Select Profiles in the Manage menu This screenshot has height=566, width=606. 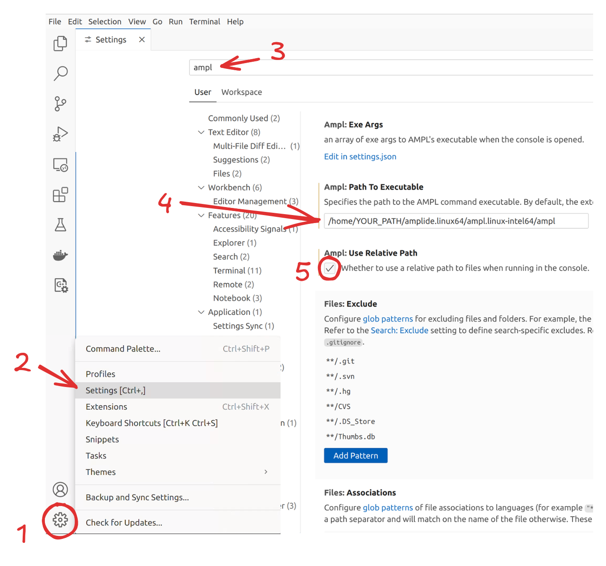tap(178, 375)
